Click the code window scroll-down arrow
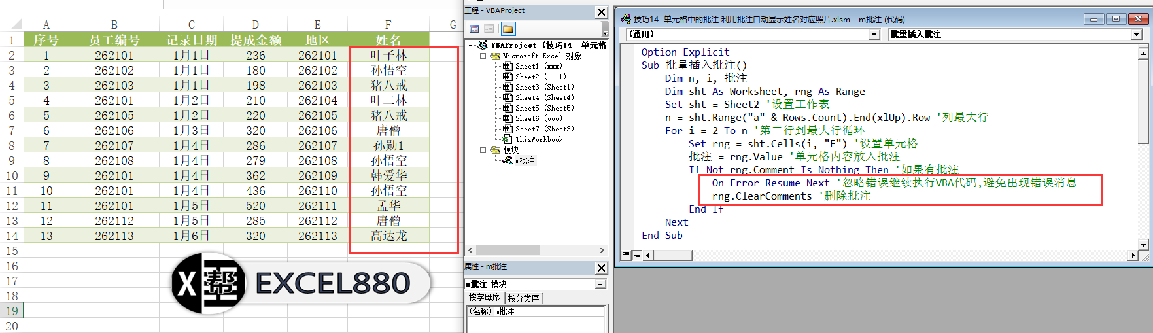The image size is (1153, 333). click(x=1143, y=245)
